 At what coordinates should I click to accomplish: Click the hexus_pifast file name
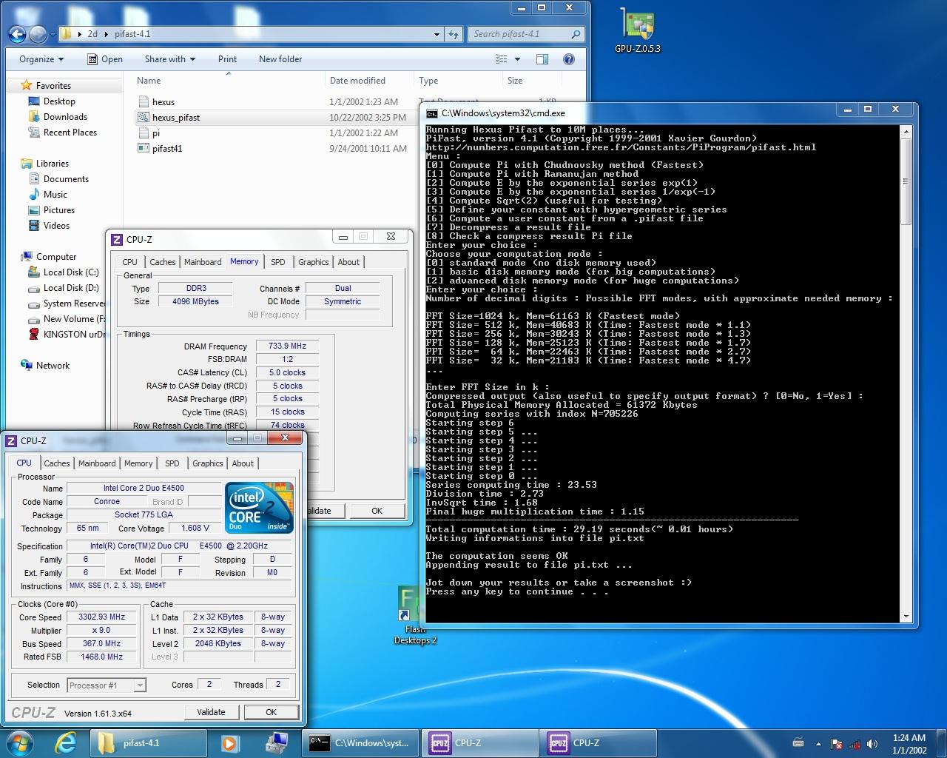(176, 118)
